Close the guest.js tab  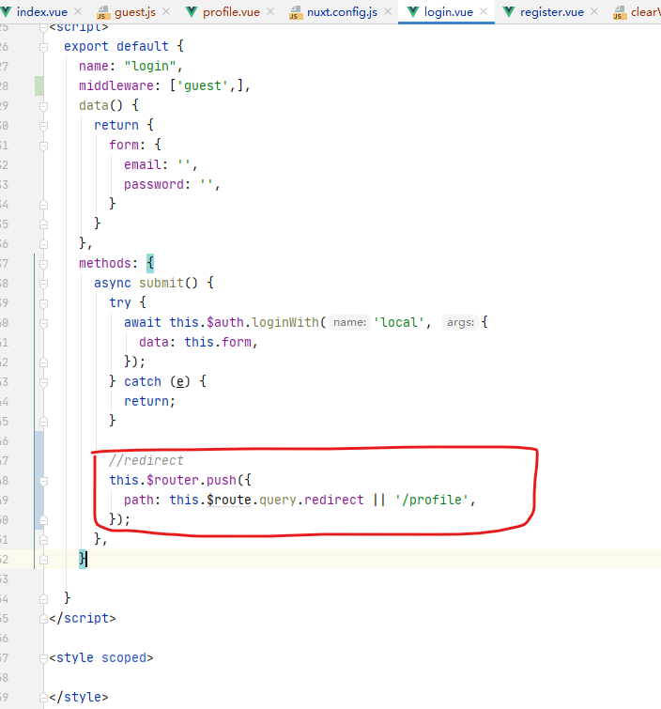(x=166, y=12)
